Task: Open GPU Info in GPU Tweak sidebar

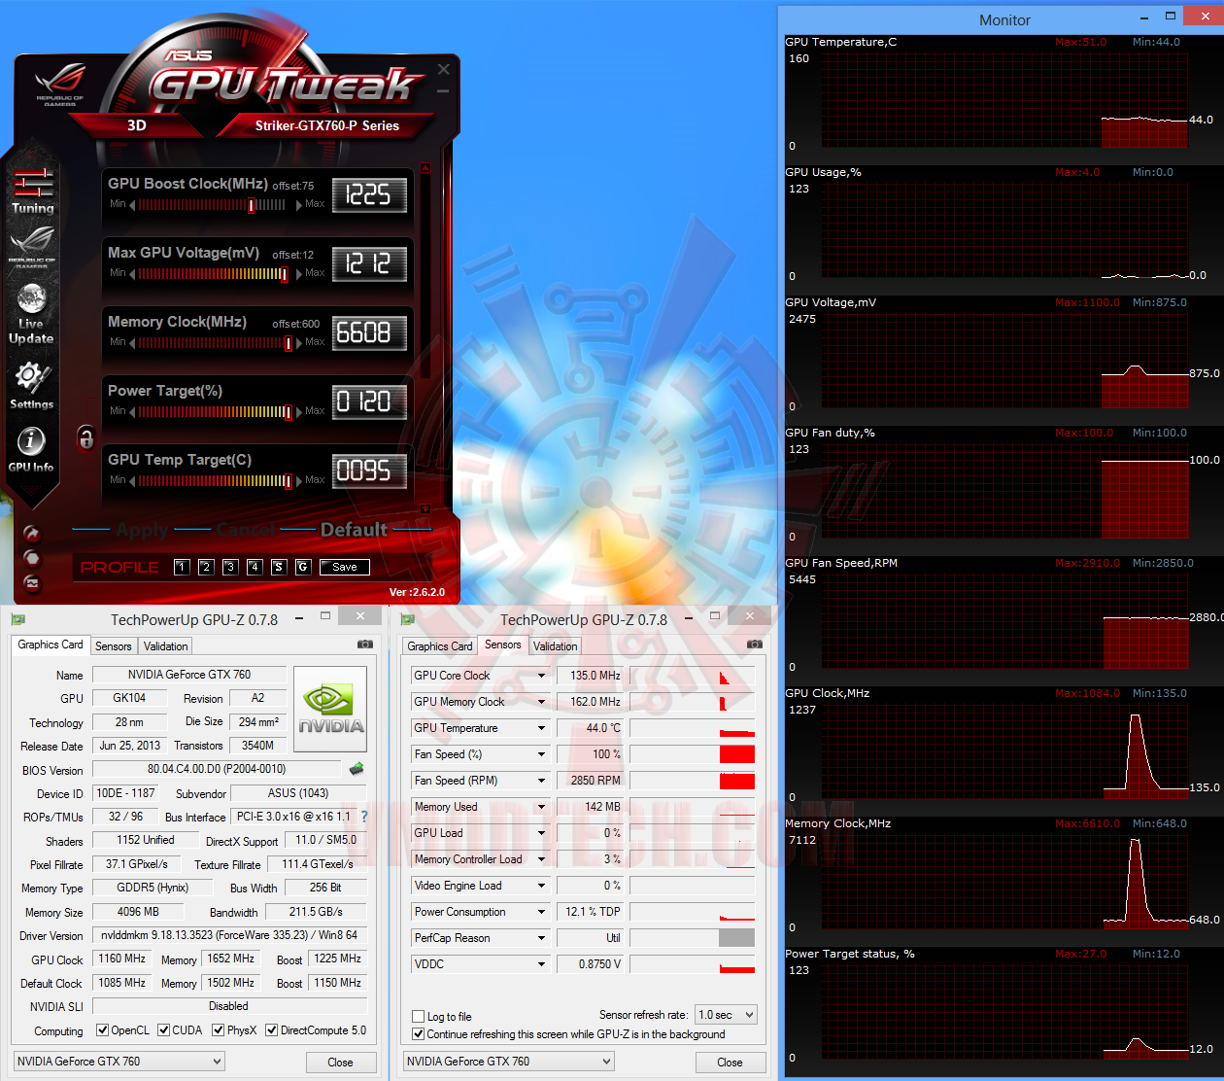Action: point(31,449)
